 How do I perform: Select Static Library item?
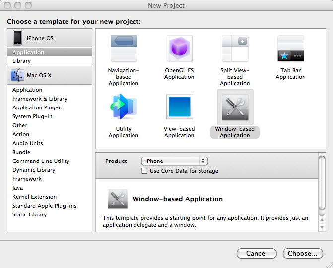click(x=50, y=214)
